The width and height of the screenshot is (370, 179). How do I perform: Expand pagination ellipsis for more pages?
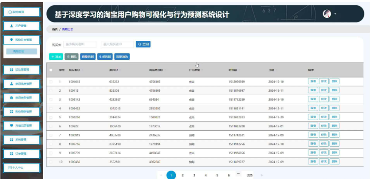(x=238, y=173)
